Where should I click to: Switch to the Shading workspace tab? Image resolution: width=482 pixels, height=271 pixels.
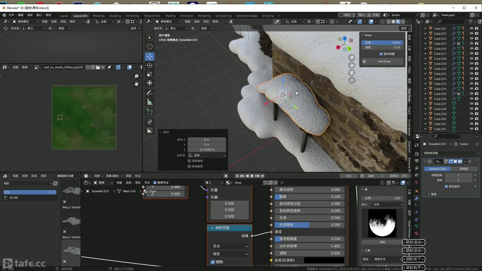pos(170,16)
